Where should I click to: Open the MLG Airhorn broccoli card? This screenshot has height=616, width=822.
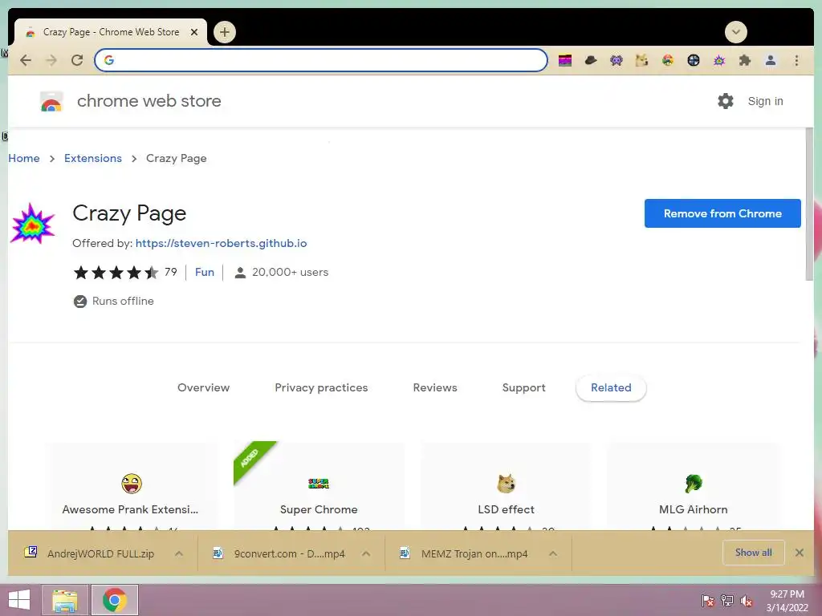[693, 487]
